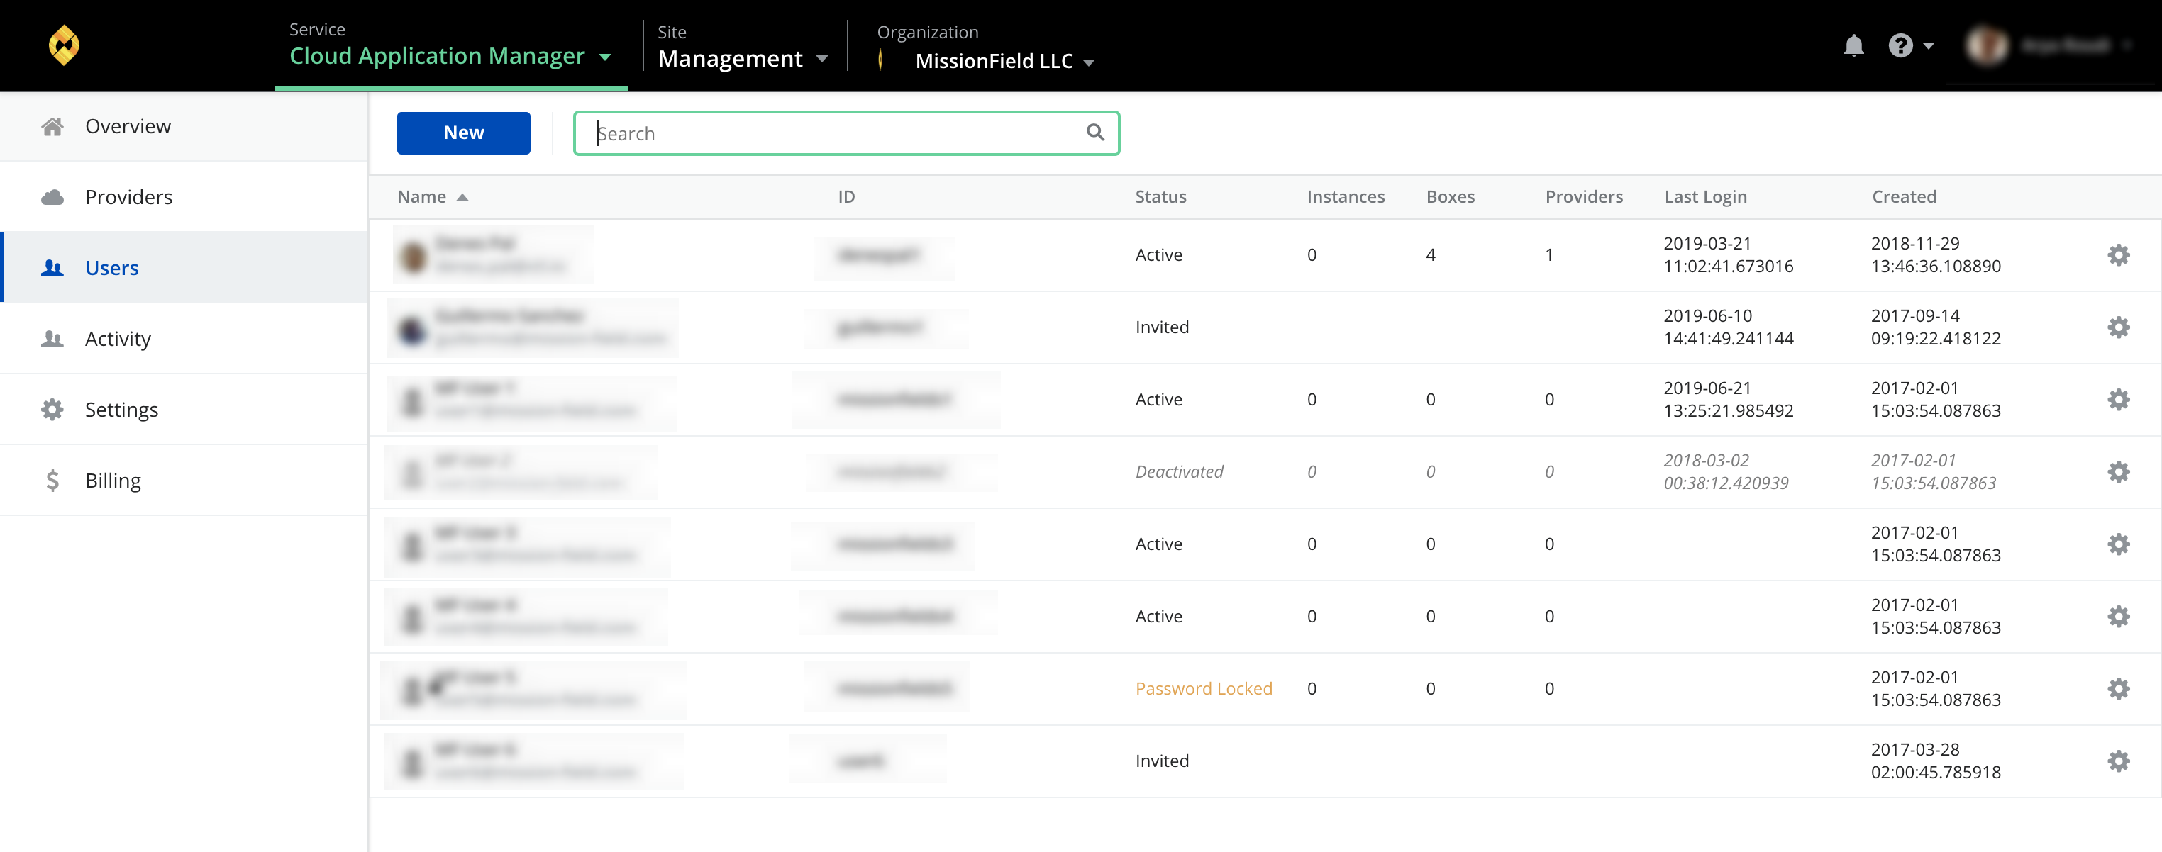Open the Overview section
Image resolution: width=2162 pixels, height=852 pixels.
coord(184,127)
